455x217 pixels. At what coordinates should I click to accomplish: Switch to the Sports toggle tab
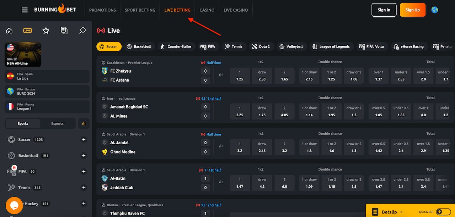click(x=23, y=123)
